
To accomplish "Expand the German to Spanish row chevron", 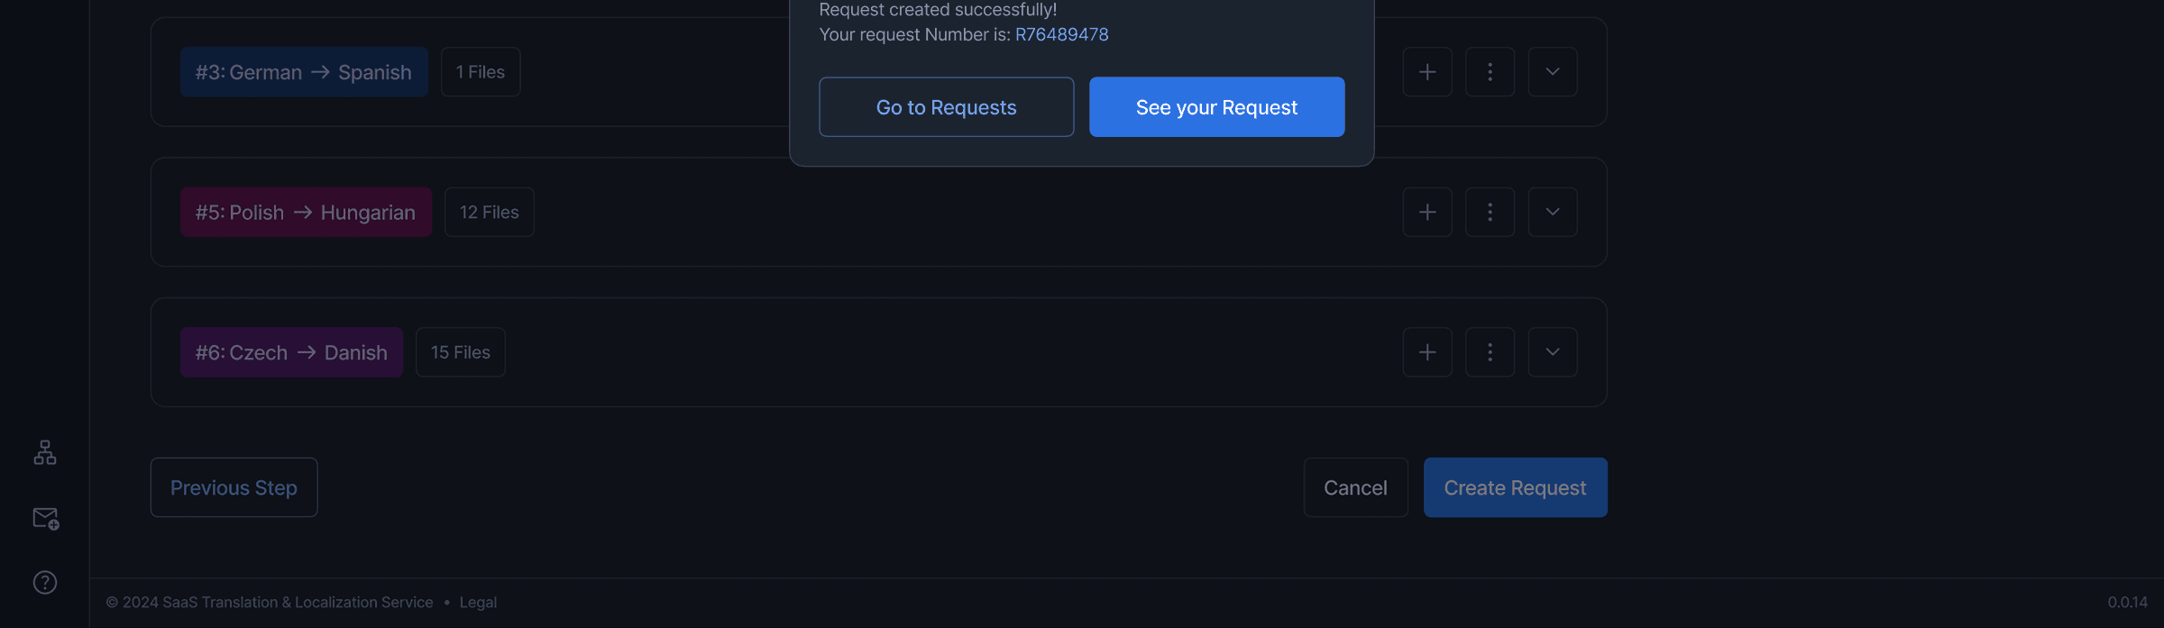I will pos(1553,72).
